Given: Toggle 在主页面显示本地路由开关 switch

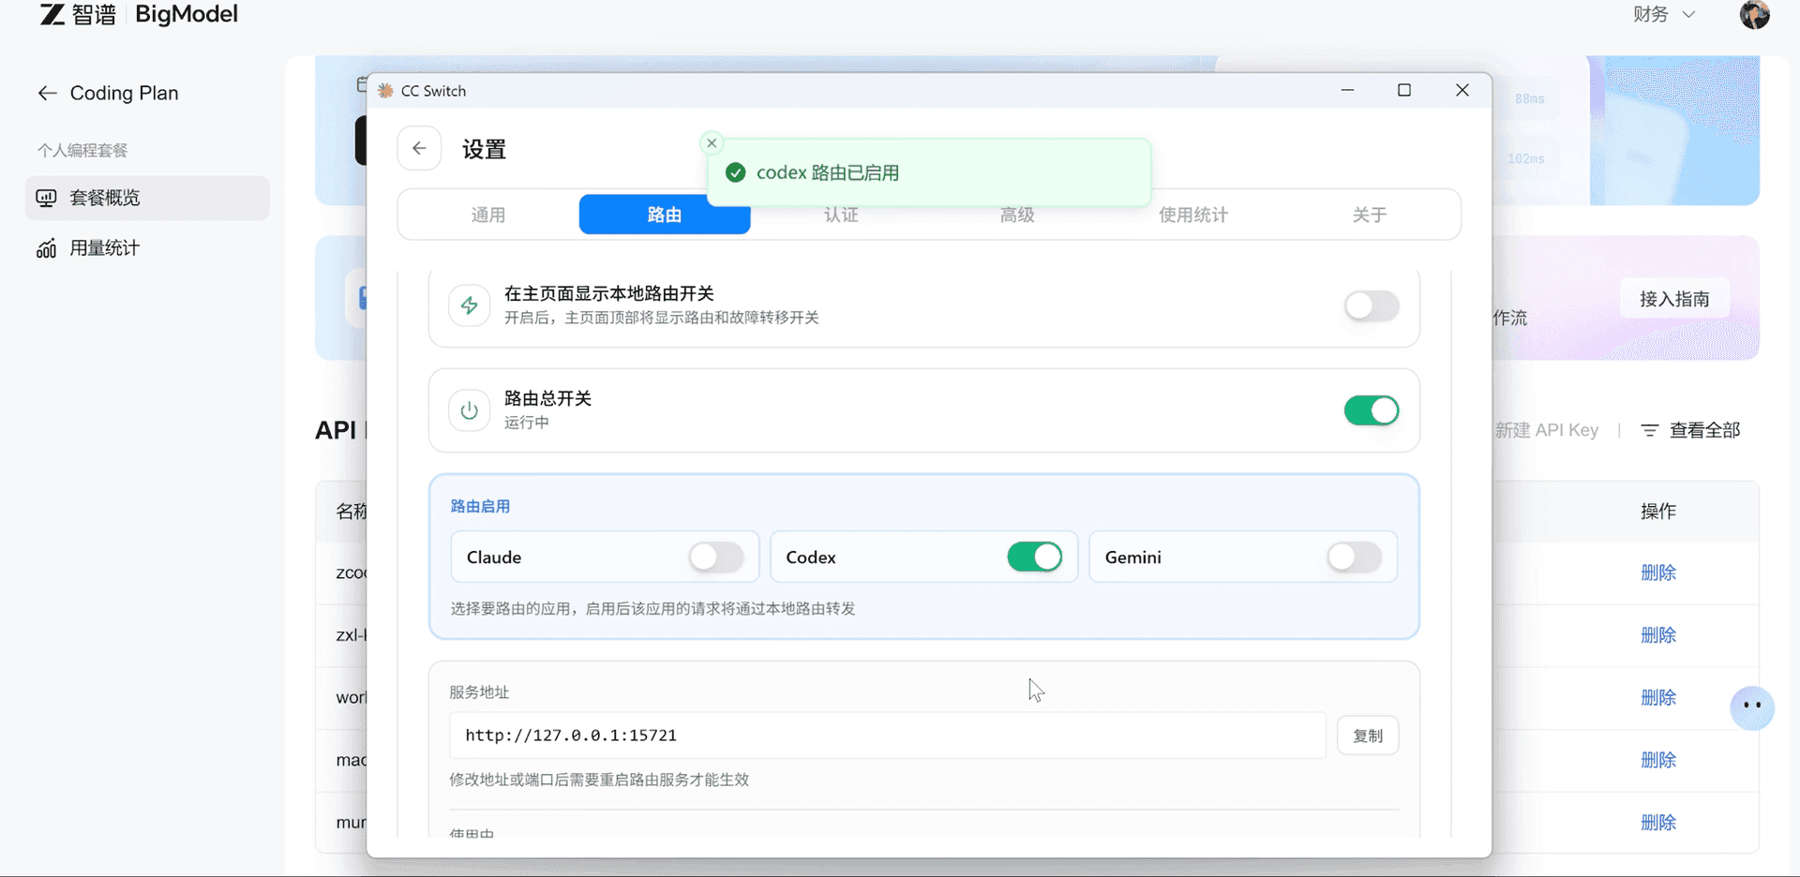Looking at the screenshot, I should tap(1372, 305).
